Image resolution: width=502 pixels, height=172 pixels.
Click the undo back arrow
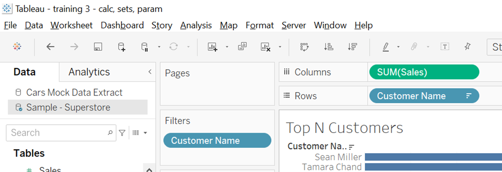pos(50,47)
